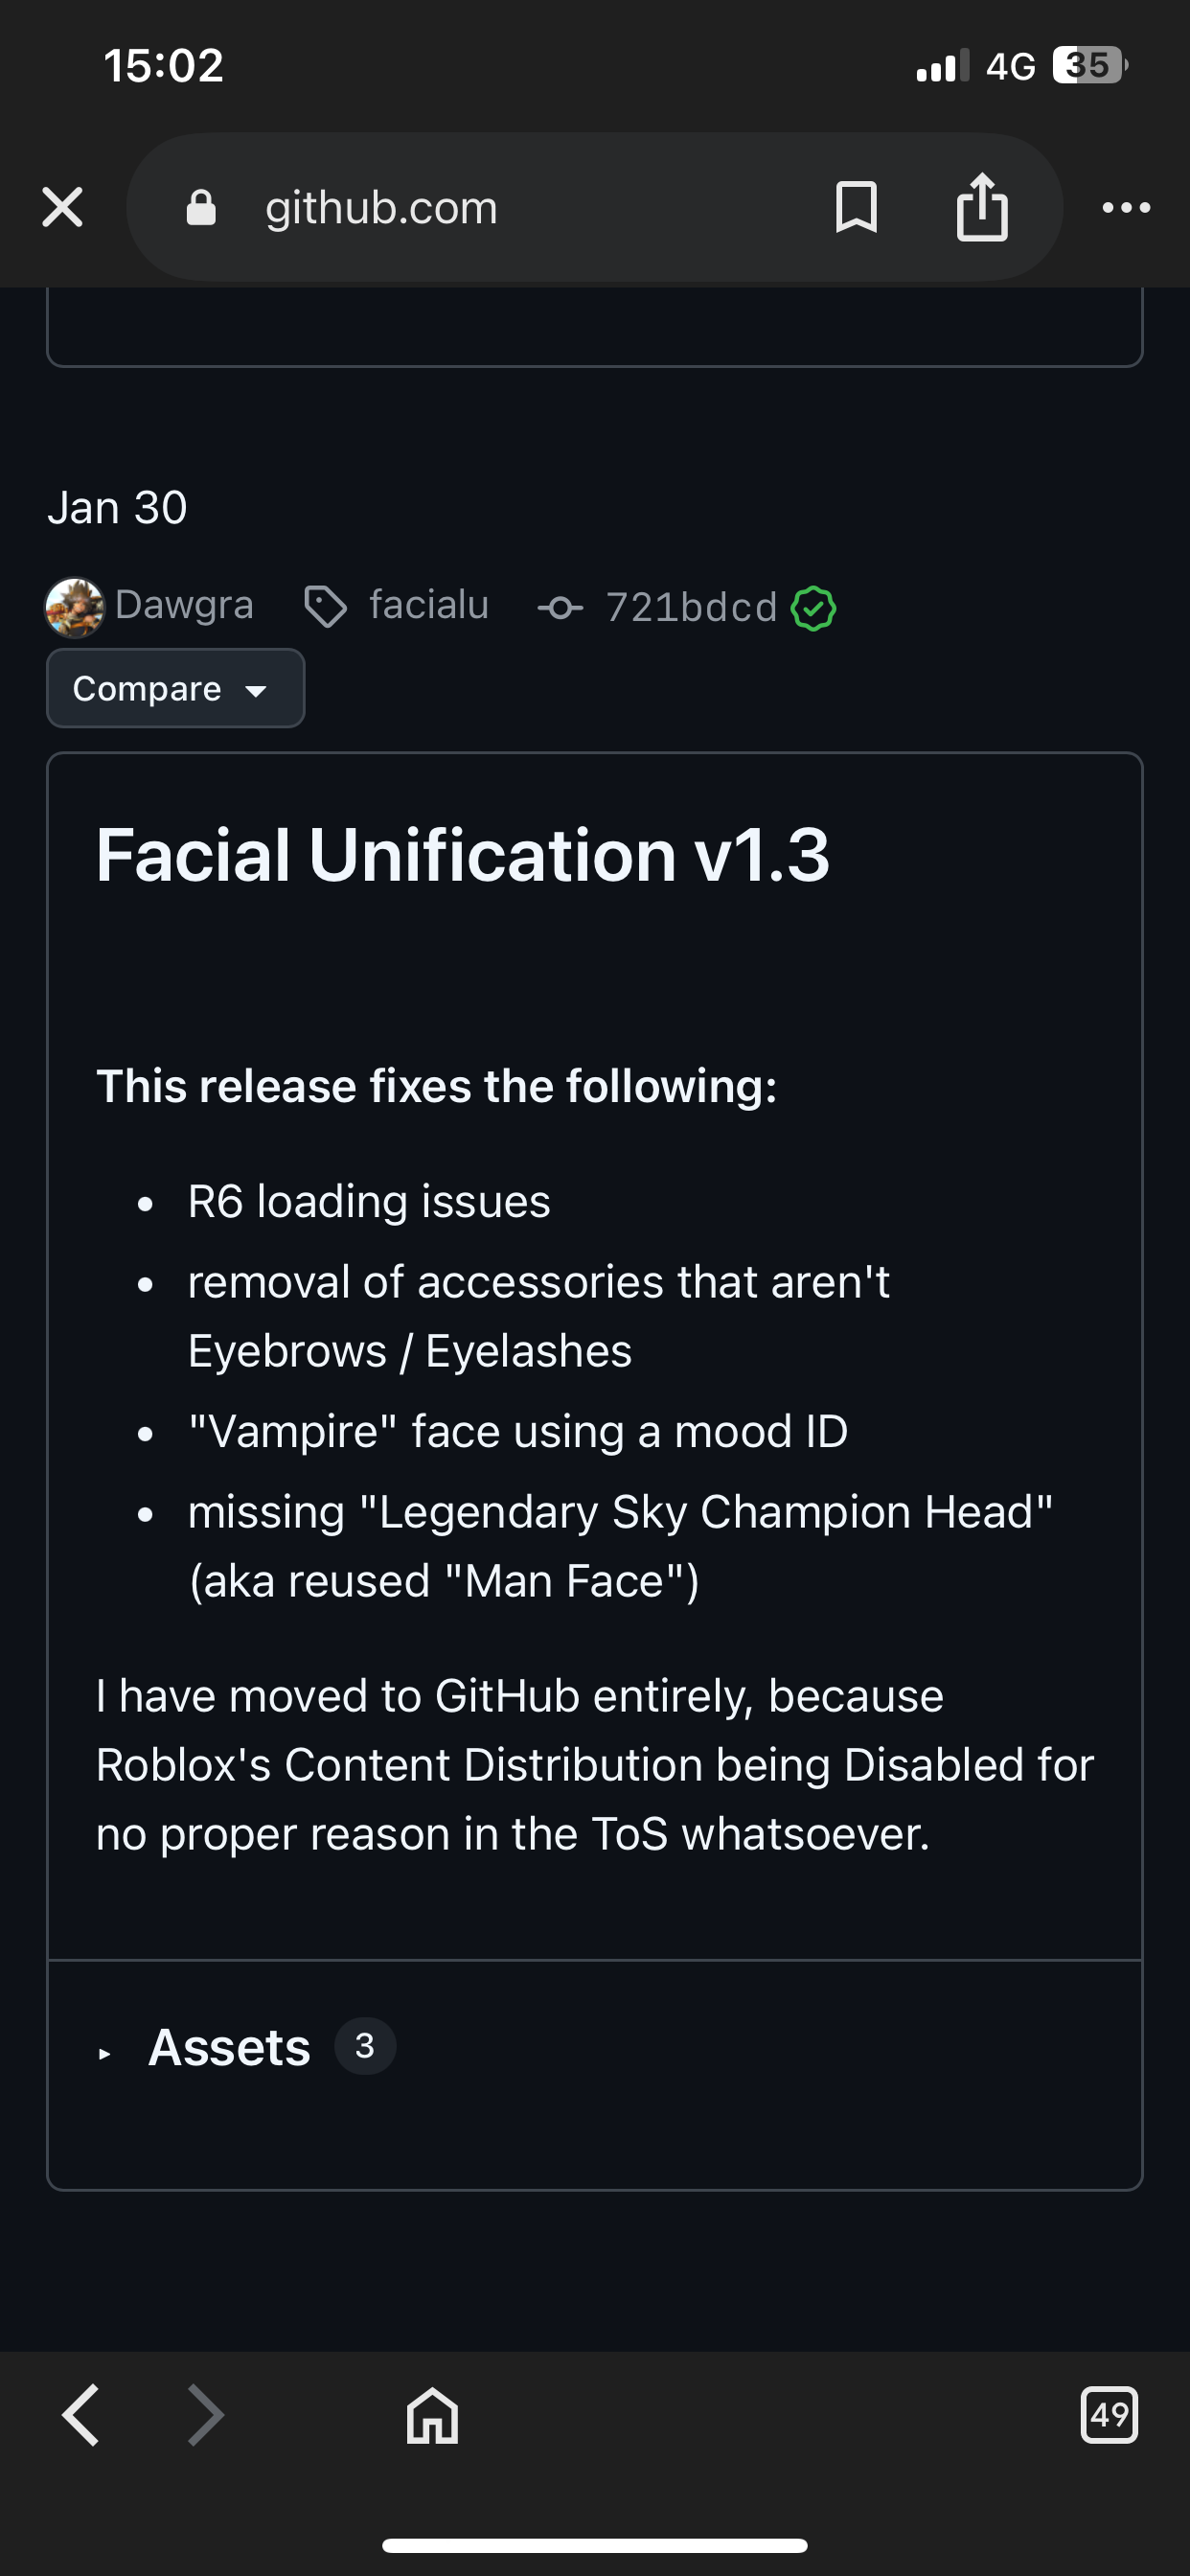The image size is (1190, 2576).
Task: Open commit 721bdcd
Action: (691, 608)
